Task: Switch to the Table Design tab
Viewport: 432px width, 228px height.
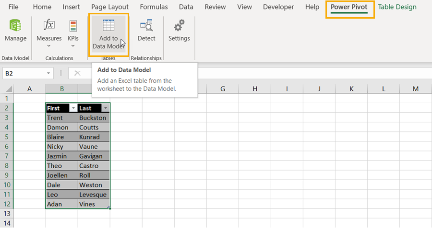Action: pyautogui.click(x=397, y=7)
